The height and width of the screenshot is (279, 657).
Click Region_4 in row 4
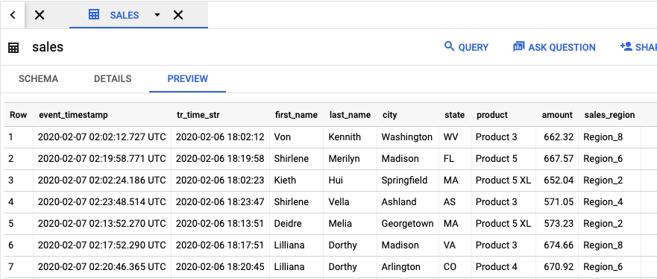coord(603,202)
